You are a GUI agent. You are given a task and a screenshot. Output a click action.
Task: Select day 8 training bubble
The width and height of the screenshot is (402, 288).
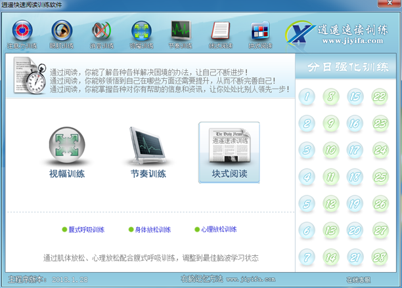[332, 98]
